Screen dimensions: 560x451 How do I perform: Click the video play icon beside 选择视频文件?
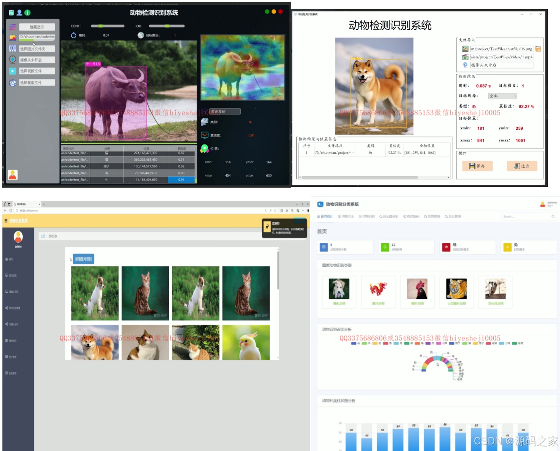[13, 71]
